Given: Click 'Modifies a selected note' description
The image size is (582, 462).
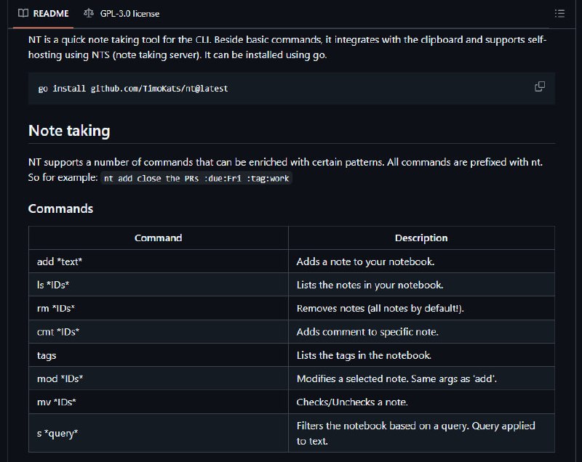Looking at the screenshot, I should (x=396, y=378).
